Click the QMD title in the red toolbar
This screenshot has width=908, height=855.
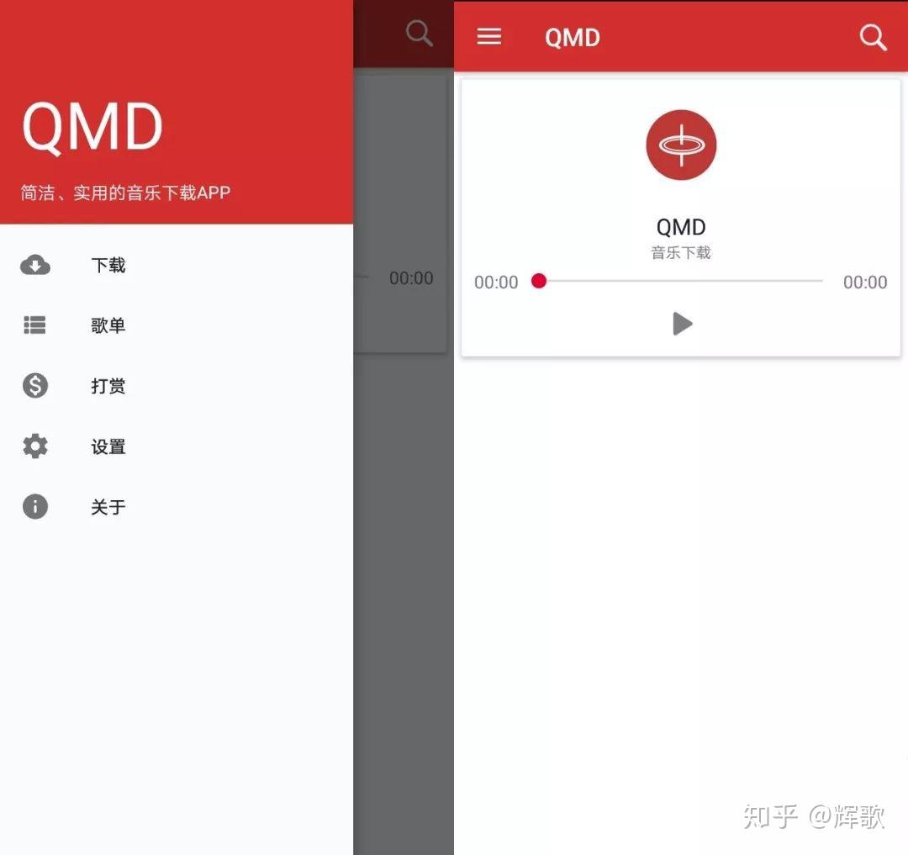coord(573,38)
